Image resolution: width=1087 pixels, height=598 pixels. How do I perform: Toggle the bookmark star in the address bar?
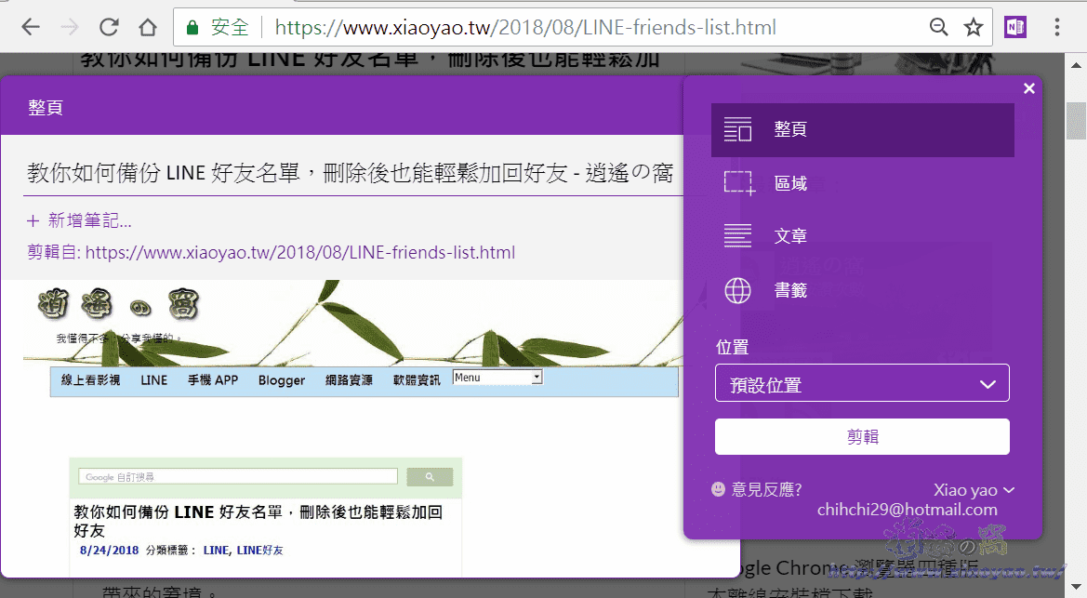click(x=974, y=26)
